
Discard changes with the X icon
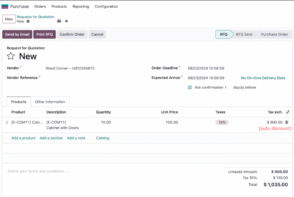point(67,21)
